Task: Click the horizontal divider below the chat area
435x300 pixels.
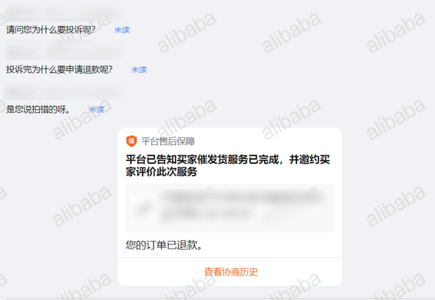Action: pyautogui.click(x=217, y=299)
